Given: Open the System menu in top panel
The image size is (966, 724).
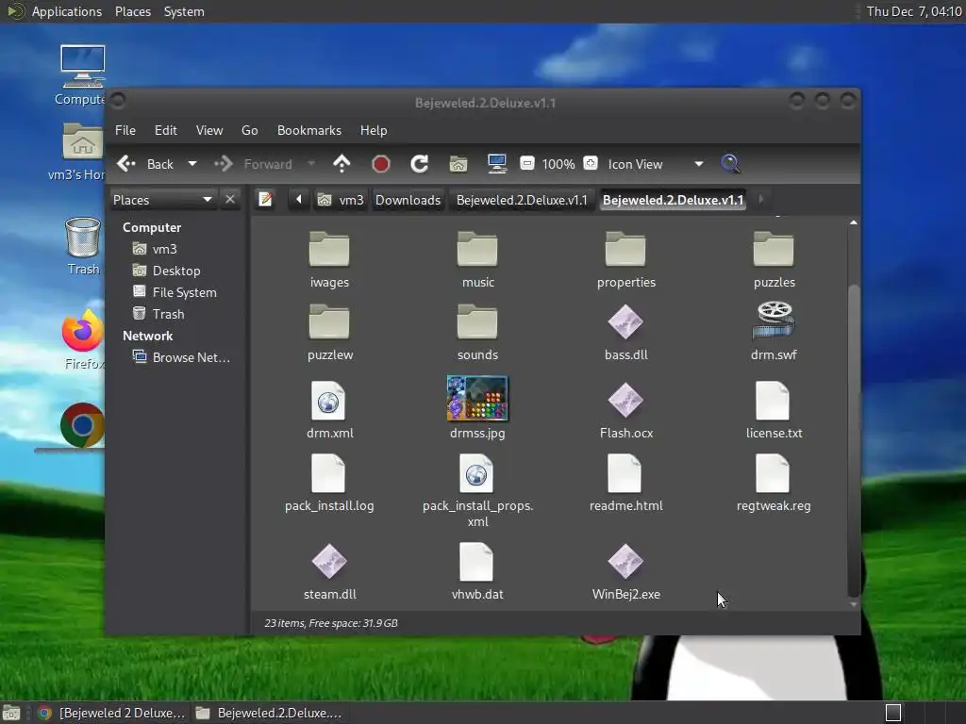Looking at the screenshot, I should point(184,11).
